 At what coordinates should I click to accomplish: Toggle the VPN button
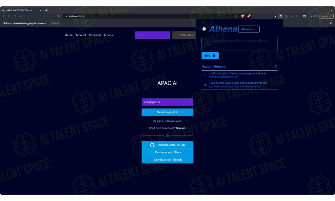(314, 16)
